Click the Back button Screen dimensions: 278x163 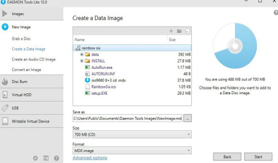(x=227, y=157)
